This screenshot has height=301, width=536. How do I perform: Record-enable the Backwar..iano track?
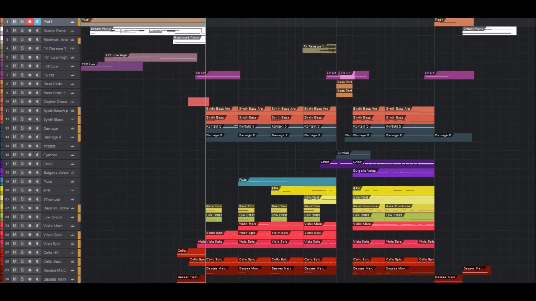(x=30, y=40)
